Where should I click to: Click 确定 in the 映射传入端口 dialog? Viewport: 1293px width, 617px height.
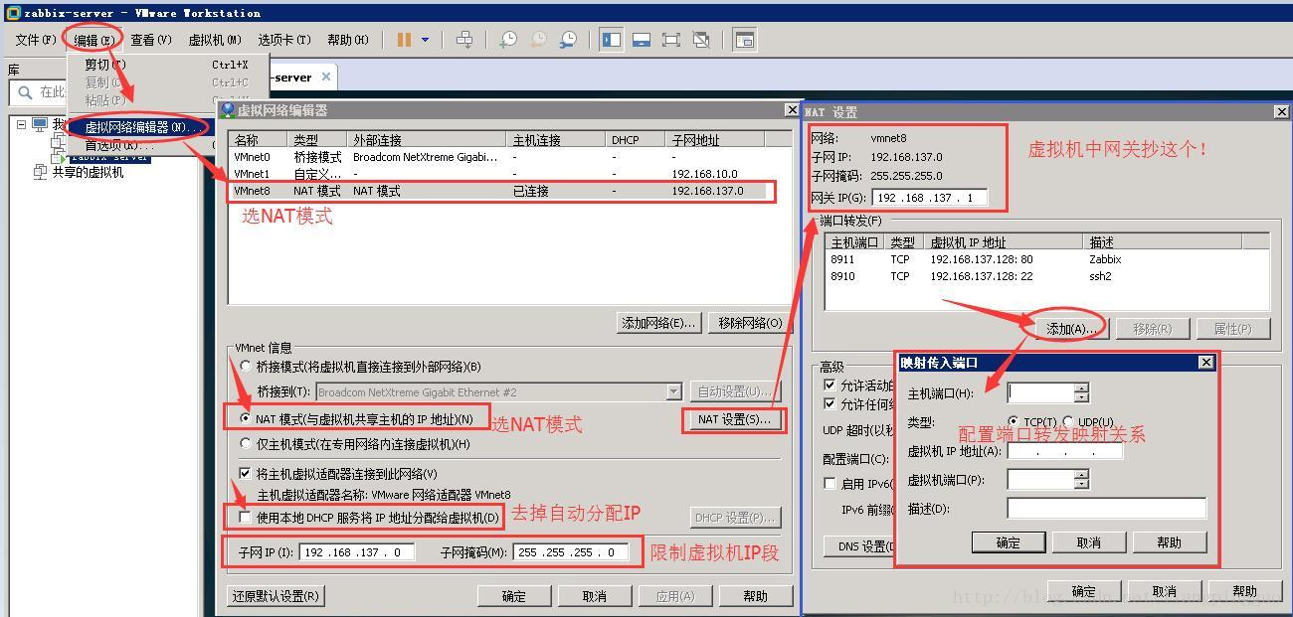pyautogui.click(x=1009, y=542)
